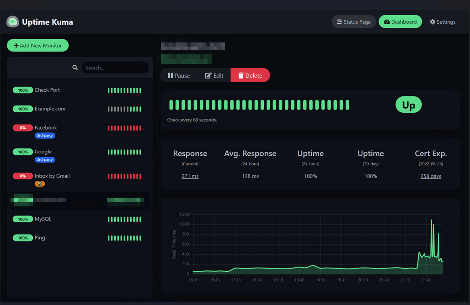Click the orange emoji tag under Inbox by Gmail
Screen dimensions: 470x305
point(40,184)
